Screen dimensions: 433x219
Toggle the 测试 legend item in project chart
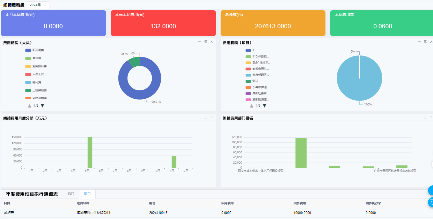[255, 81]
